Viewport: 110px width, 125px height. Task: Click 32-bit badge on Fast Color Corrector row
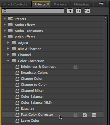pos(85,115)
